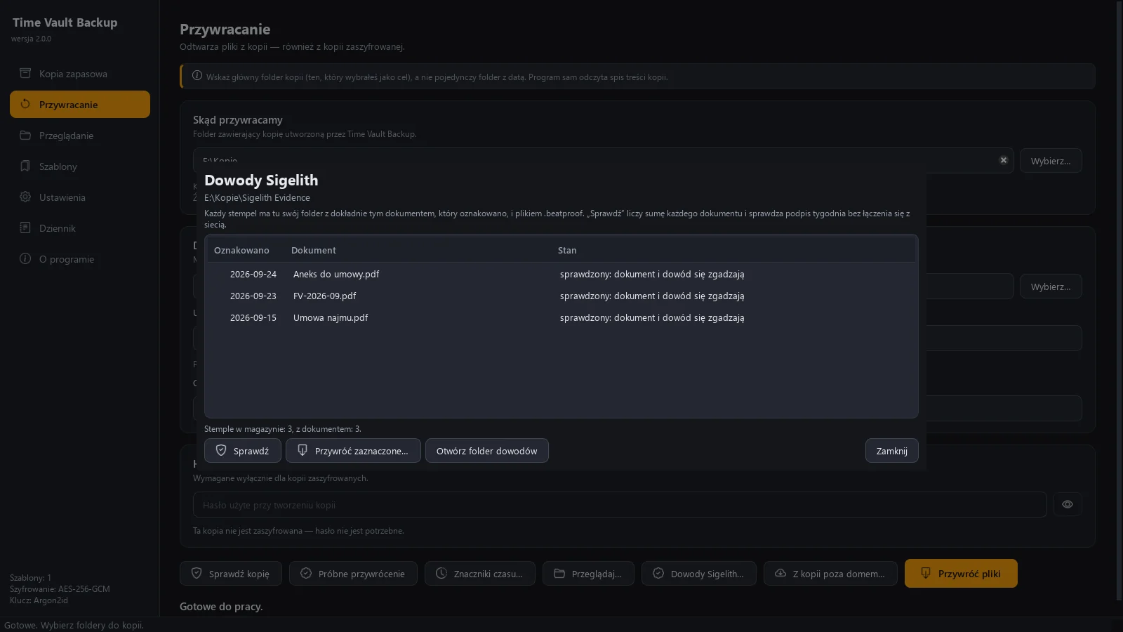
Task: Click the clock icon on Znaczniki czasu
Action: pos(441,573)
